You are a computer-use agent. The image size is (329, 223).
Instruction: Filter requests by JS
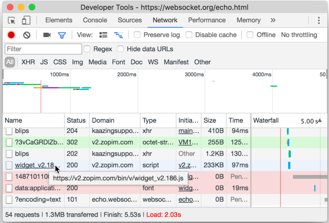(x=44, y=62)
